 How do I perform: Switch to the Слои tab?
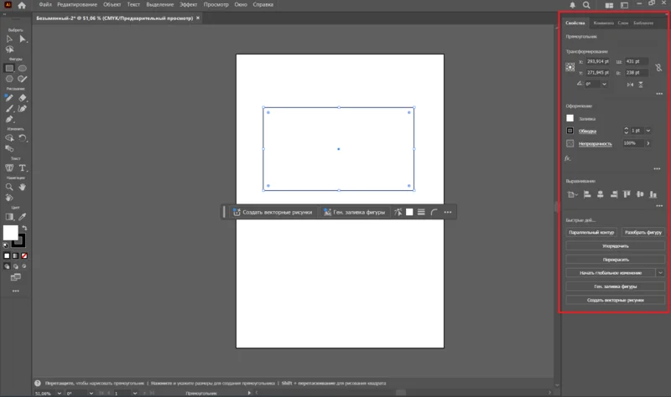tap(623, 23)
